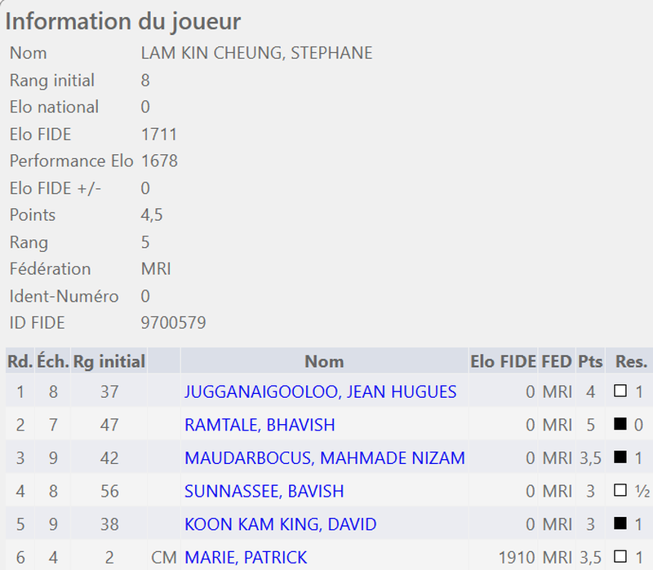Click the white color square in round 1

tap(620, 392)
